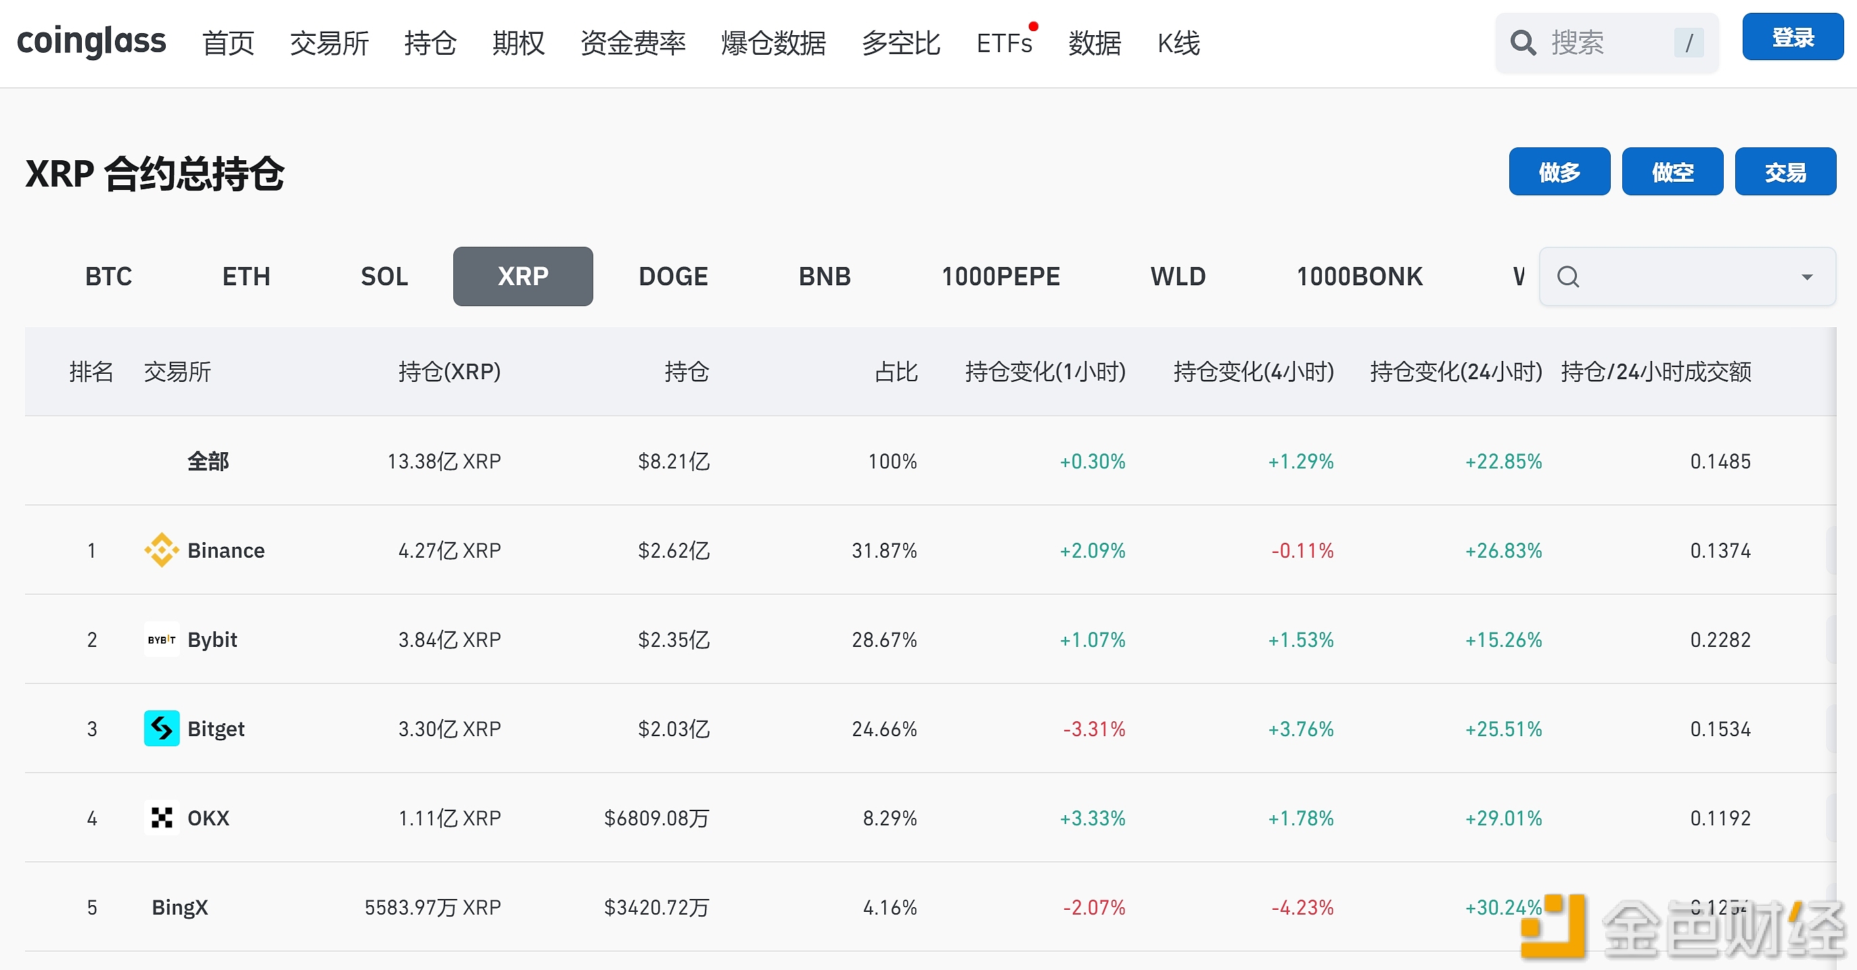Image resolution: width=1857 pixels, height=970 pixels.
Task: Sort by 占比 column header
Action: [895, 372]
